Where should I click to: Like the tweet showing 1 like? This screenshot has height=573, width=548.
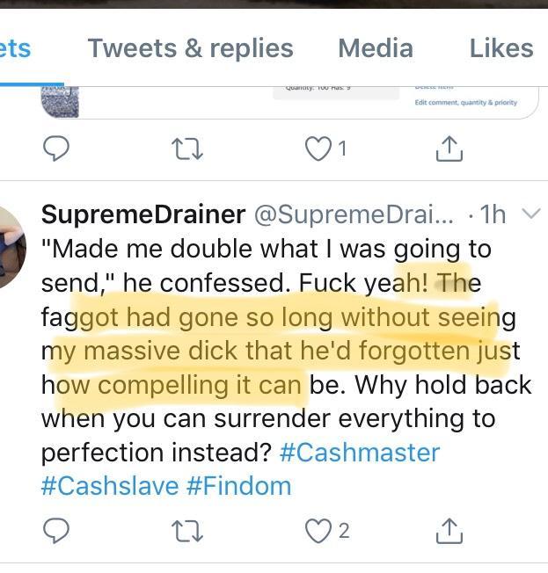[x=317, y=149]
